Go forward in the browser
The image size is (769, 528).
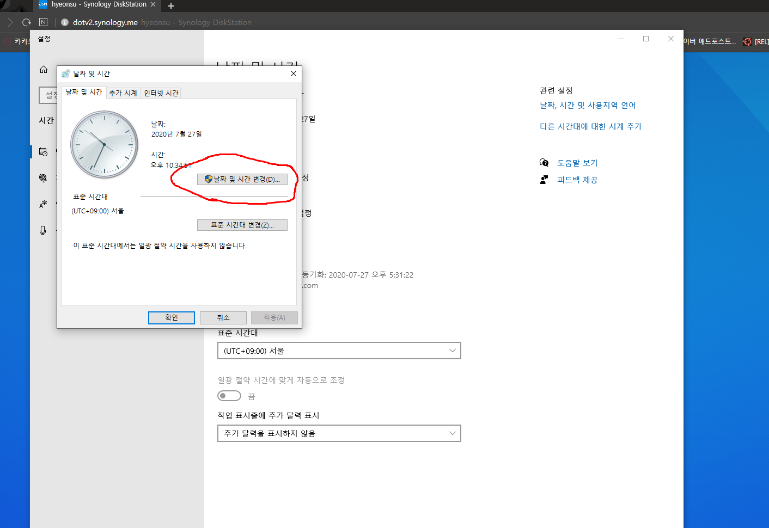pos(10,22)
